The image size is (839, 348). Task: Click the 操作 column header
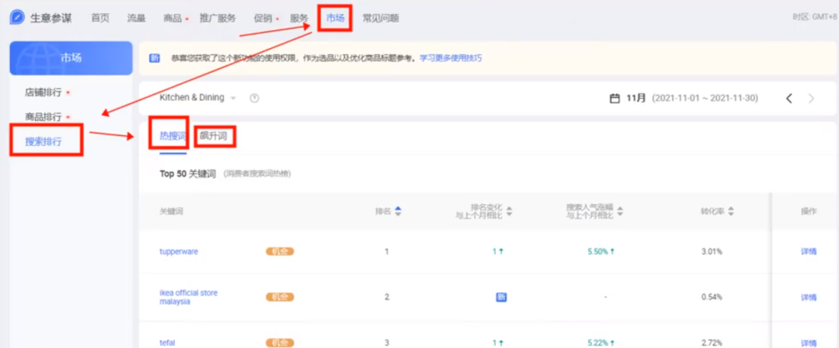coord(809,211)
